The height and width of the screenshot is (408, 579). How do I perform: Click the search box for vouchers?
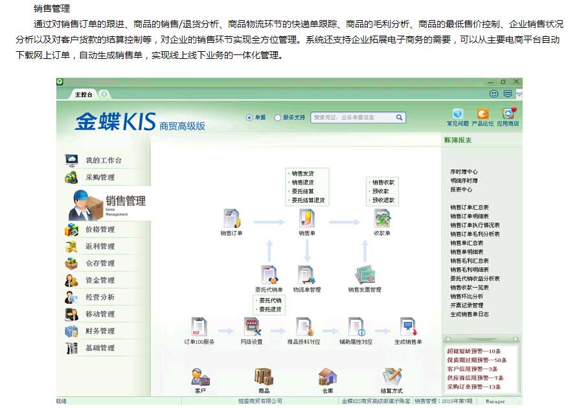coord(353,118)
